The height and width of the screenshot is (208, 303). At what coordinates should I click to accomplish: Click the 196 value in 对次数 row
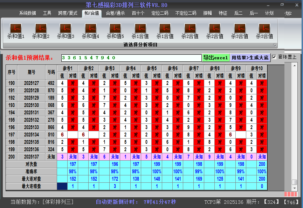click(x=115, y=164)
